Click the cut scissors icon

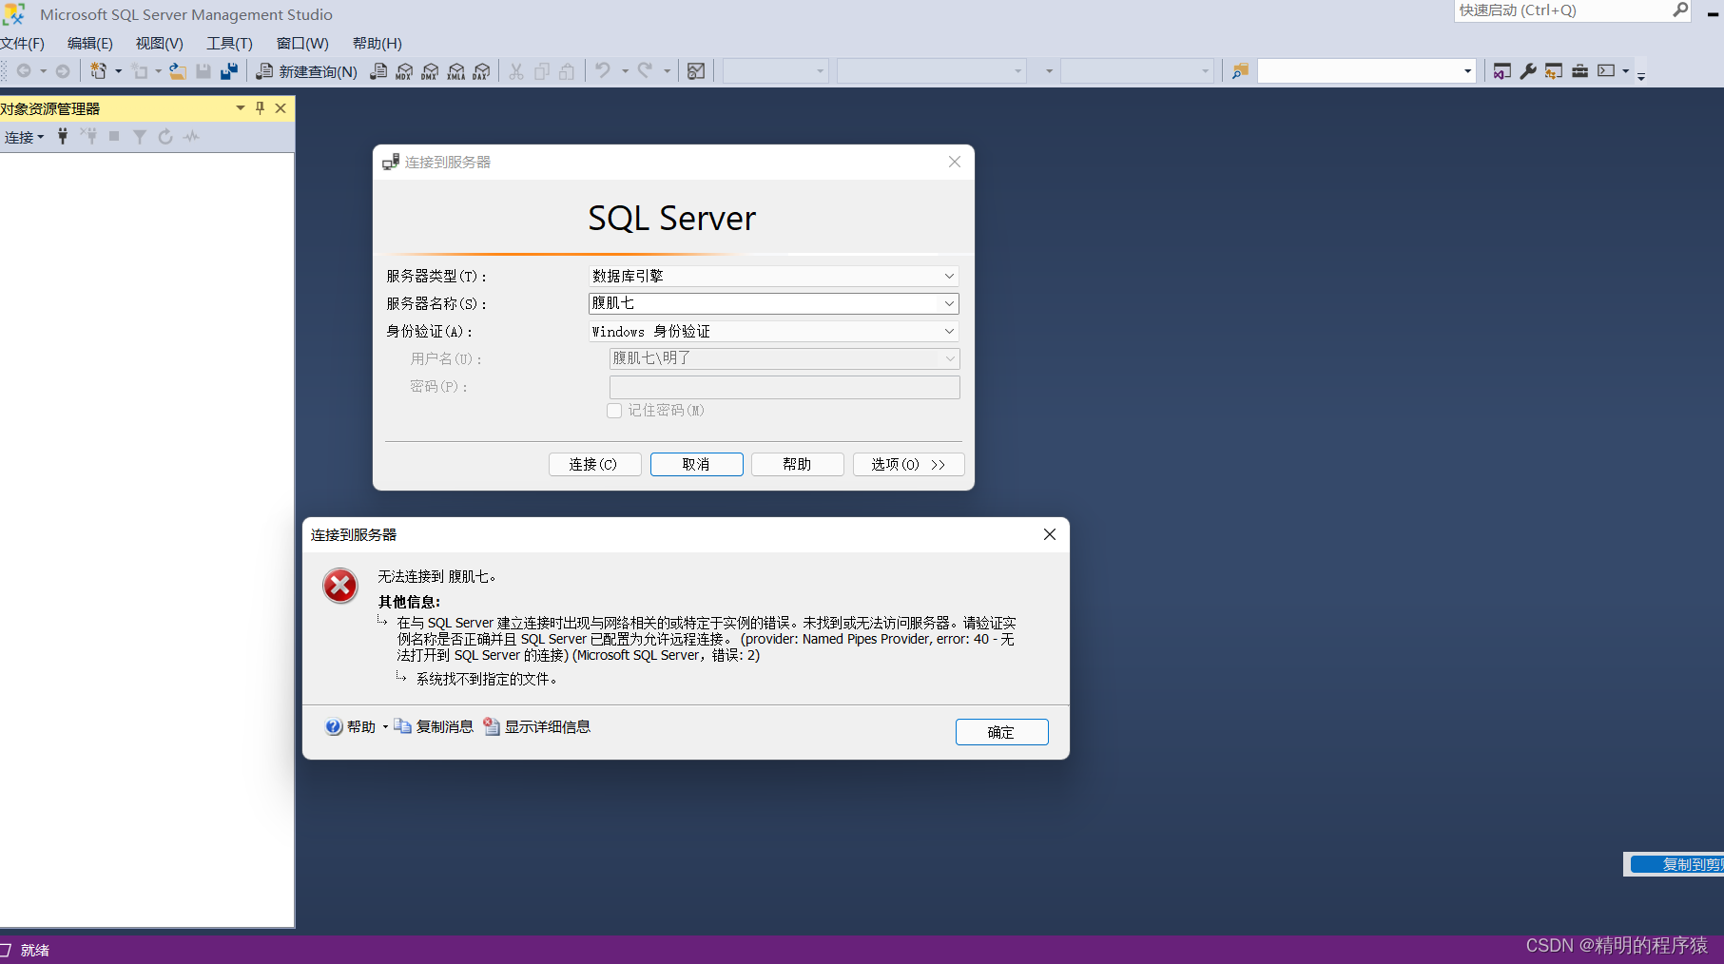pyautogui.click(x=516, y=71)
